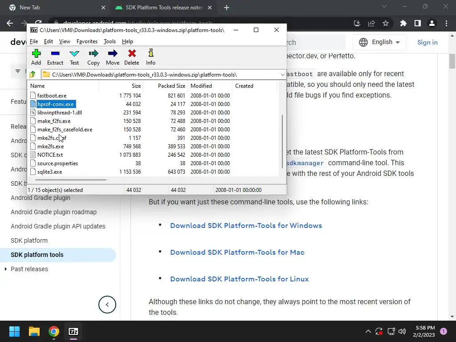Image resolution: width=456 pixels, height=342 pixels.
Task: Select mke2fs.exe in the list
Action: pos(51,146)
